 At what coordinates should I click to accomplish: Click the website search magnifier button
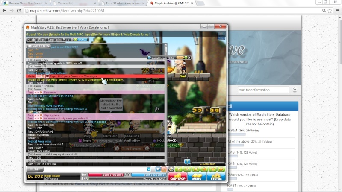click(x=295, y=89)
